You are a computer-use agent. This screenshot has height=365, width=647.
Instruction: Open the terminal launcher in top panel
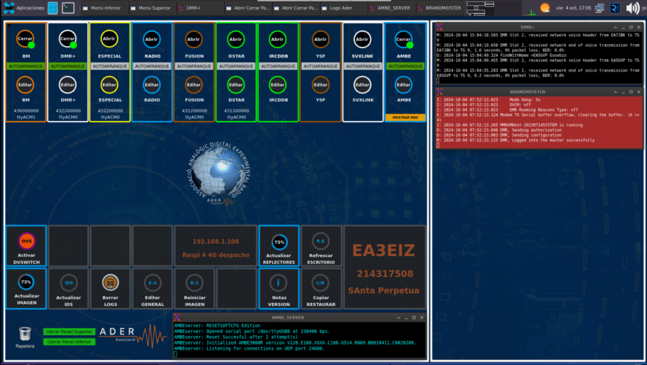click(68, 8)
